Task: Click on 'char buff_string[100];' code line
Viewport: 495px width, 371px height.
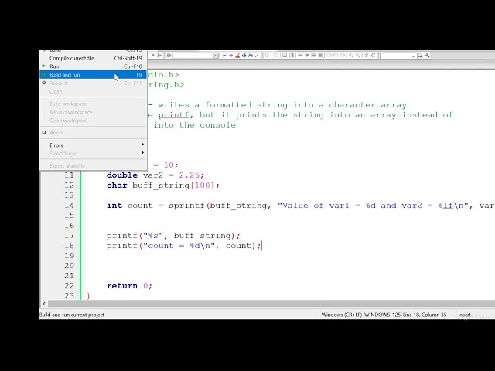Action: coord(163,185)
